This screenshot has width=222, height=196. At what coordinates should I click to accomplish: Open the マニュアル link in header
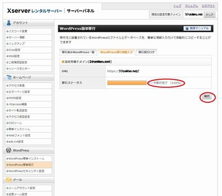point(191,6)
